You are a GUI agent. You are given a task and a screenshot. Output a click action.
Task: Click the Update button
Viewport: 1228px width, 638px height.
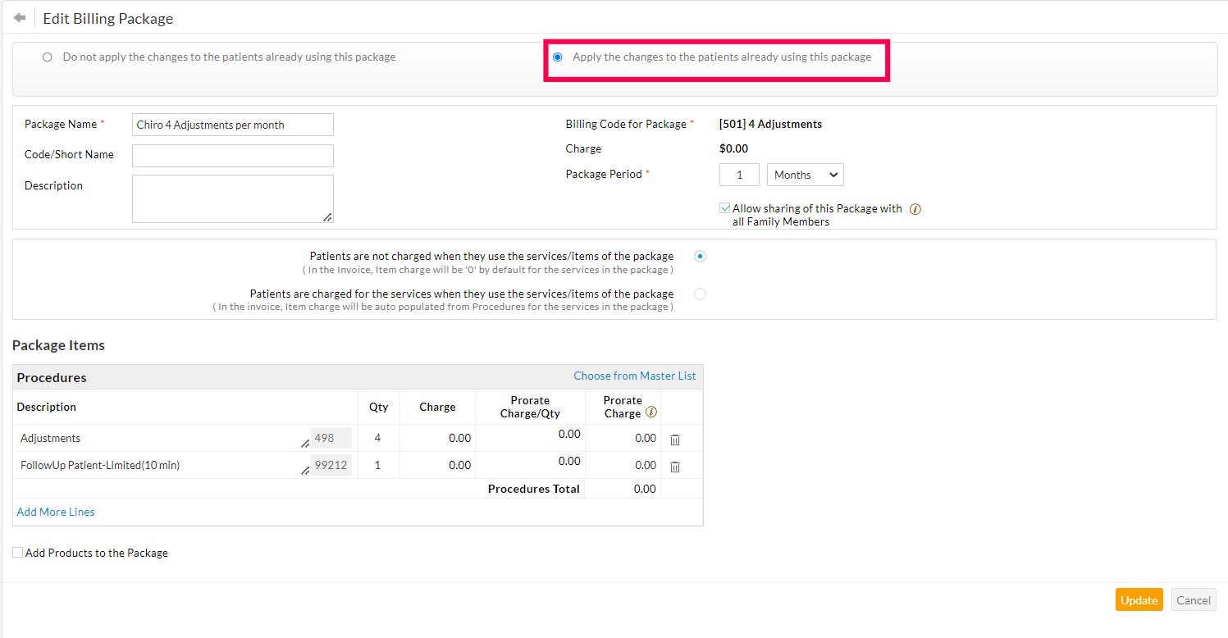pyautogui.click(x=1139, y=599)
